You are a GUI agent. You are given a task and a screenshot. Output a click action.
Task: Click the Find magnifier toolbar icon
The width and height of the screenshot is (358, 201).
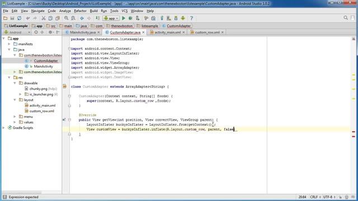click(66, 18)
